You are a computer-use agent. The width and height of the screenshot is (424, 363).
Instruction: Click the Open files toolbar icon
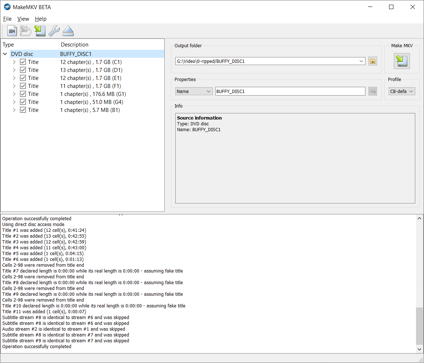pyautogui.click(x=12, y=31)
